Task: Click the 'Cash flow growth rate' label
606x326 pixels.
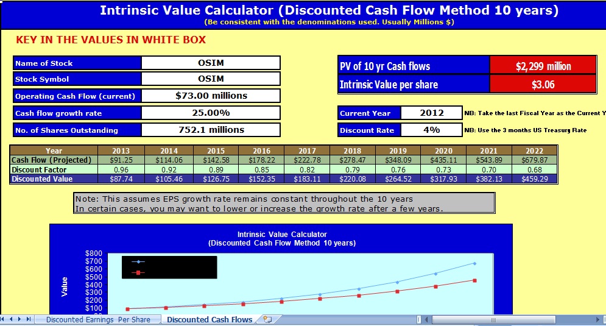Action: [x=77, y=113]
